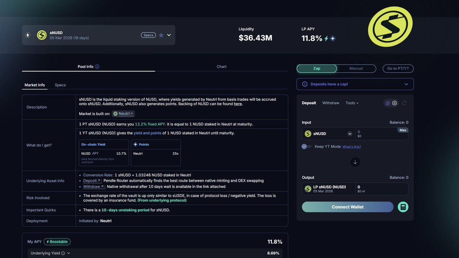
Task: Open the Tools dropdown menu
Action: coord(352,103)
